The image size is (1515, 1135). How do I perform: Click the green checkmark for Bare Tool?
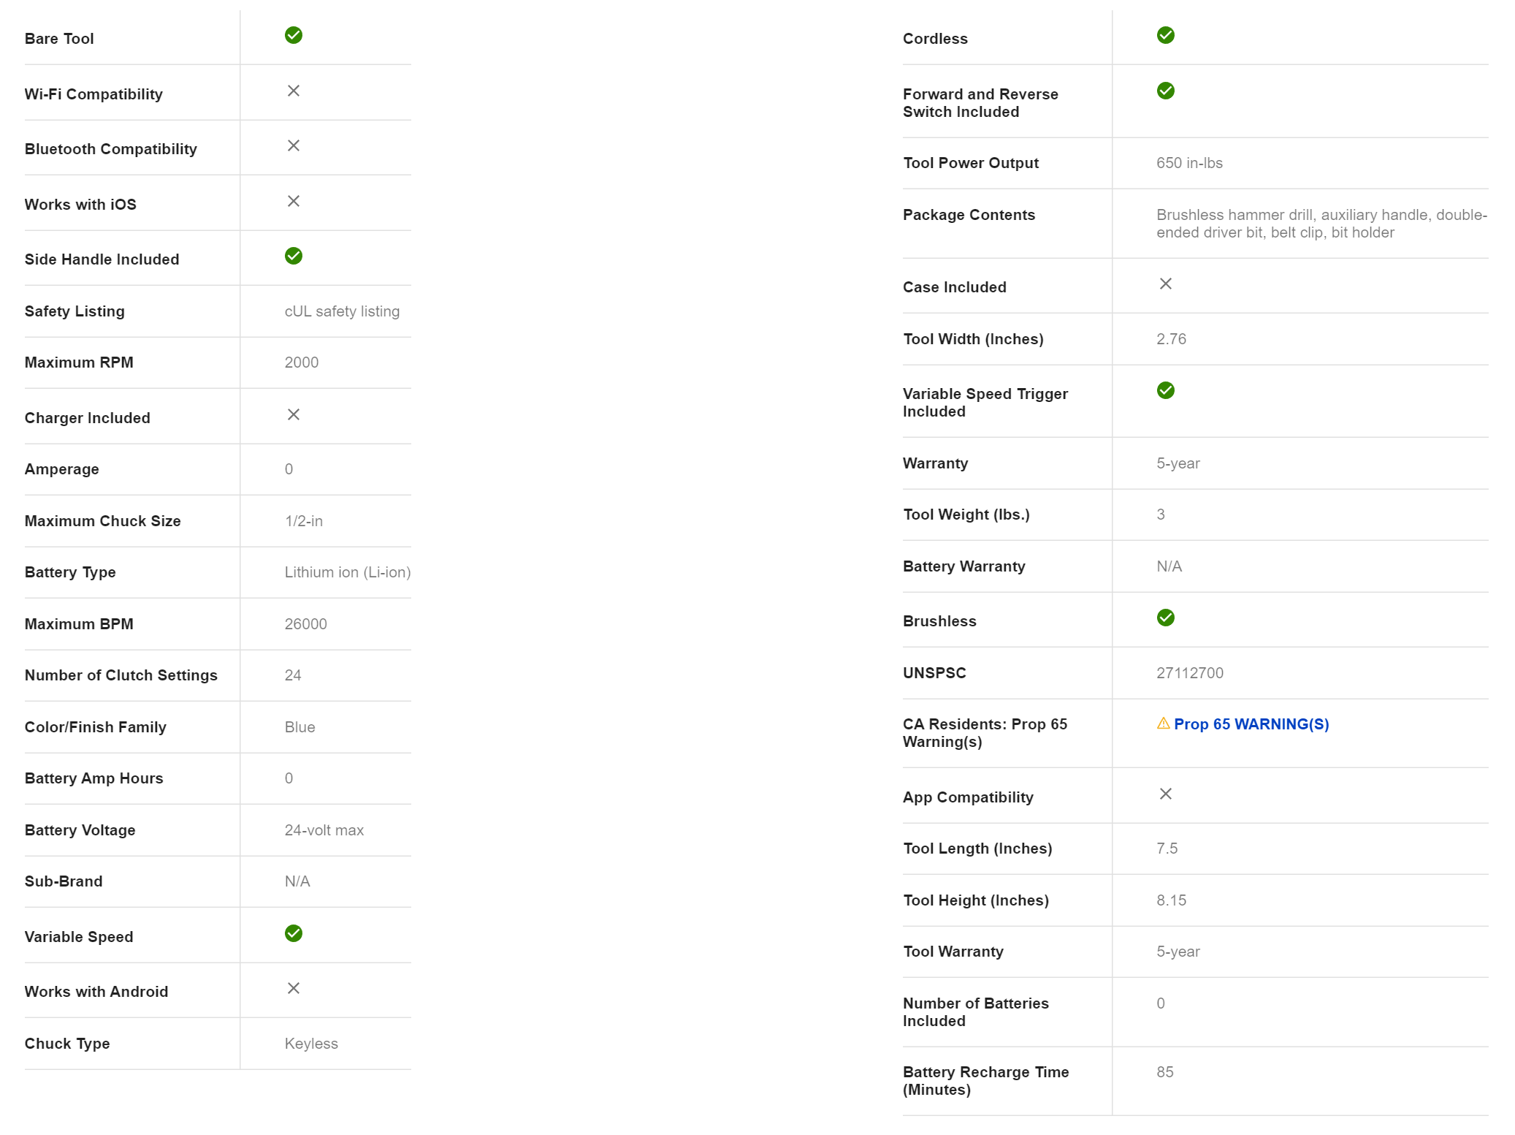coord(294,35)
